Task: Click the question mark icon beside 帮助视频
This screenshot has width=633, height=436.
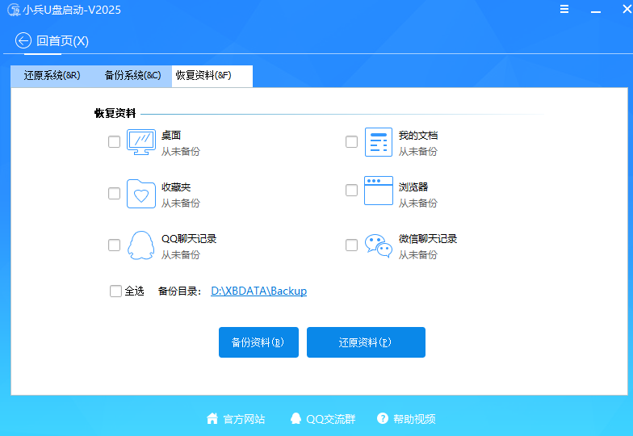Action: 383,418
